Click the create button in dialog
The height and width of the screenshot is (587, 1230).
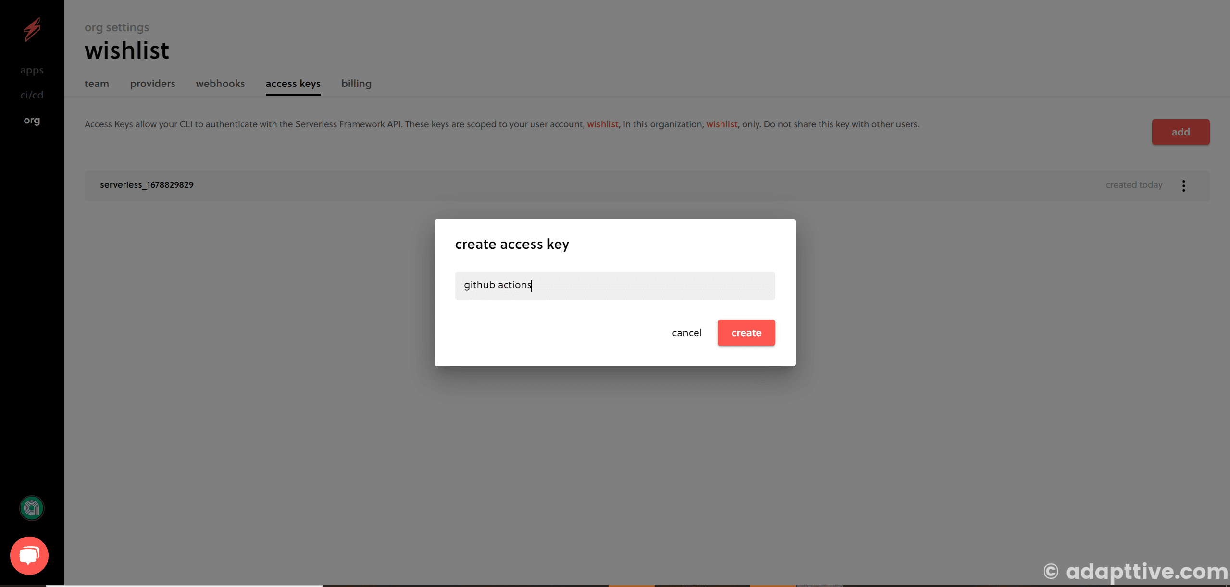[x=746, y=332]
